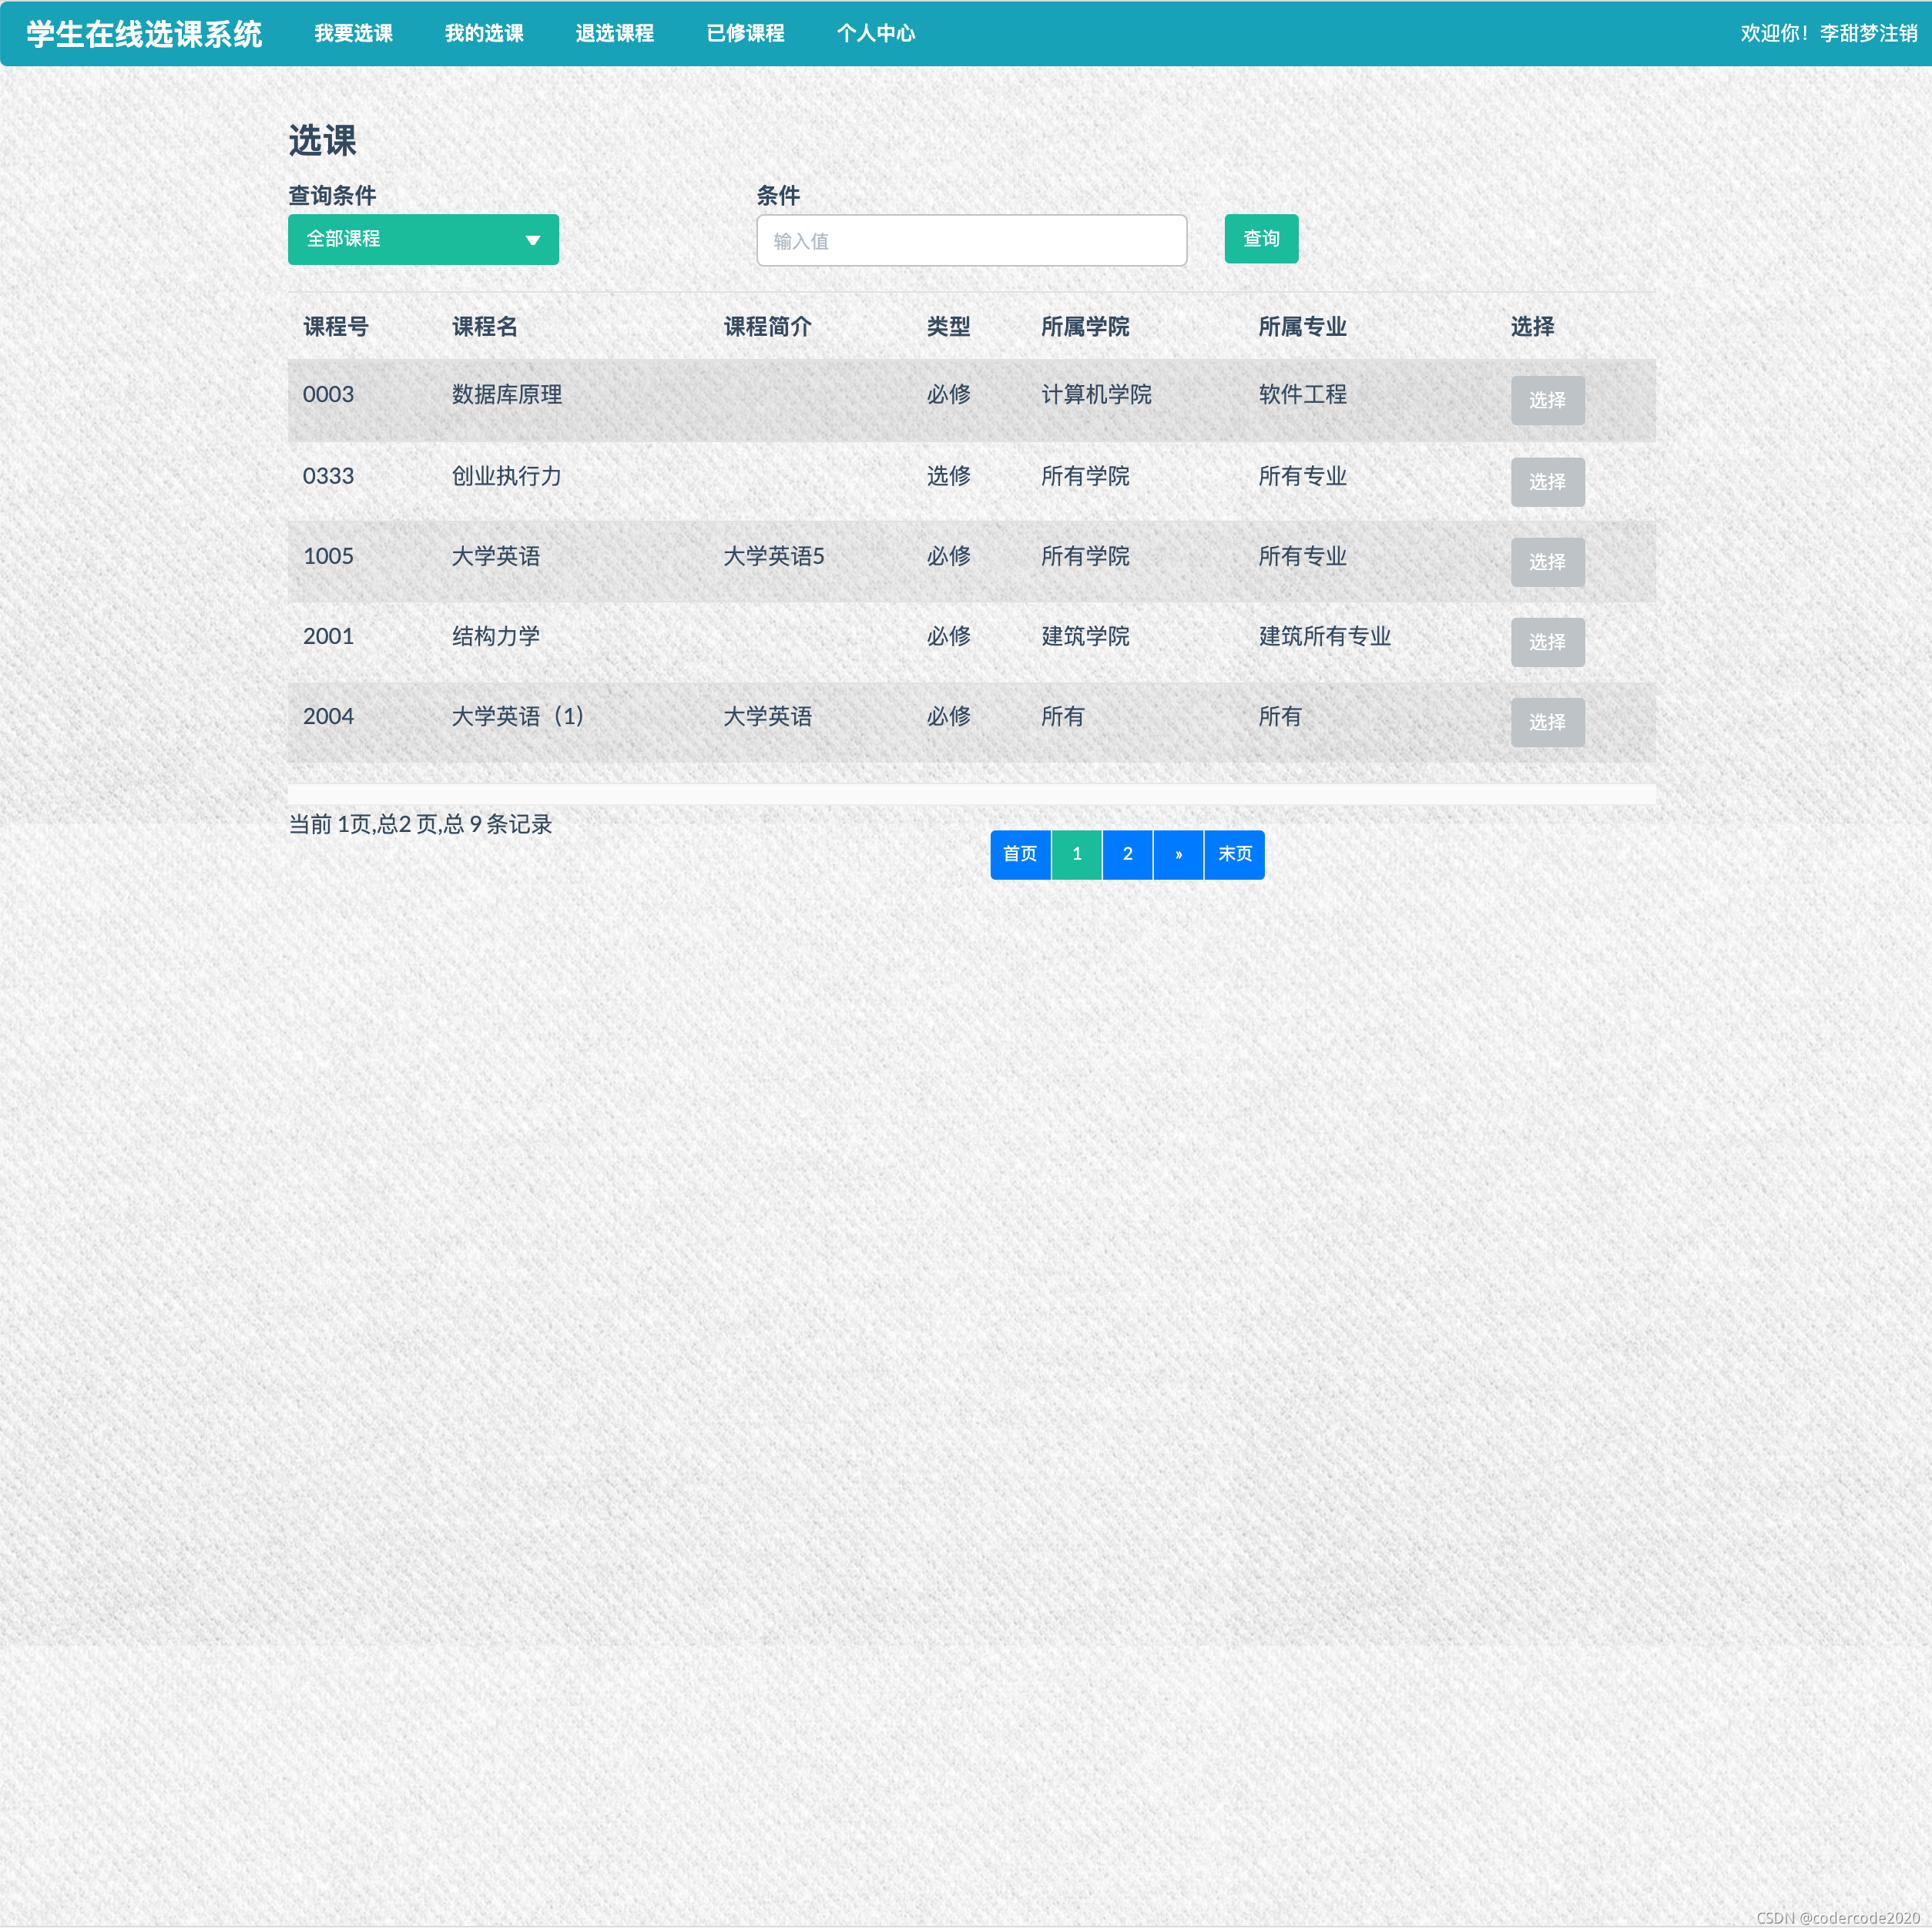
Task: Click 选择 for course 1005 大学英语
Action: point(1547,562)
